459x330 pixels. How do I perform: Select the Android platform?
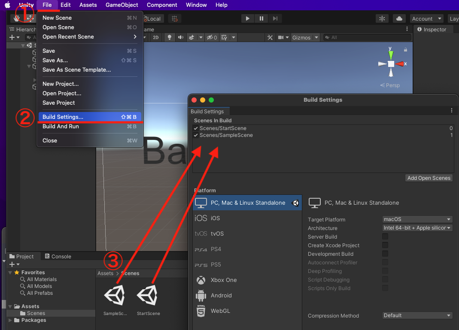click(x=247, y=296)
